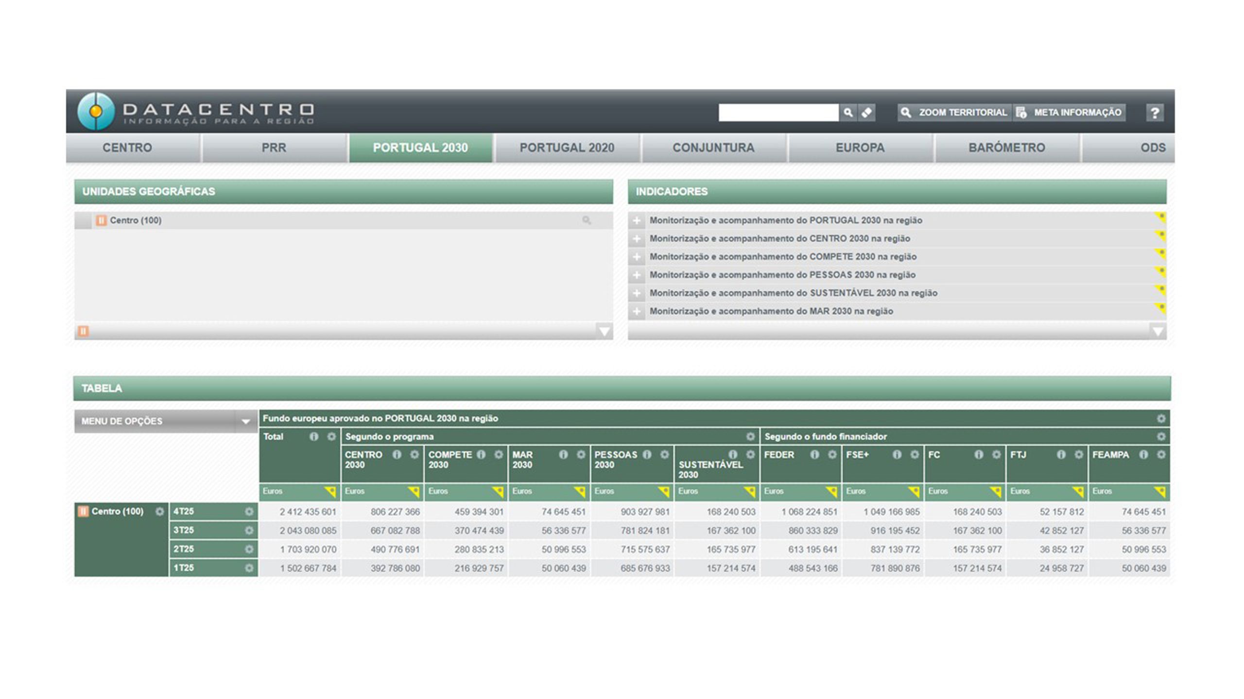Toggle the orange icon at the bottom of the geographic units panel
This screenshot has width=1244, height=699.
pos(83,331)
